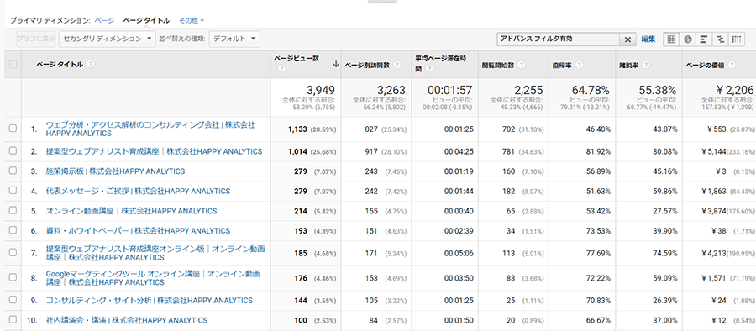Open help icon next to ページ別訪問数
The height and width of the screenshot is (331, 756).
coord(396,65)
